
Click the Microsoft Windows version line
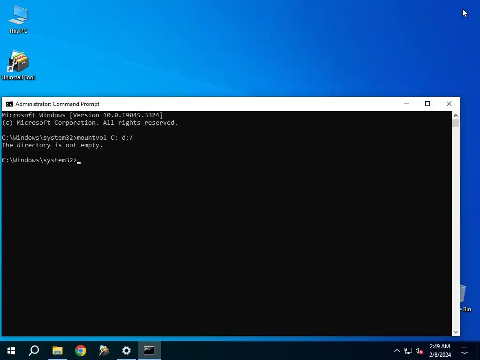82,115
